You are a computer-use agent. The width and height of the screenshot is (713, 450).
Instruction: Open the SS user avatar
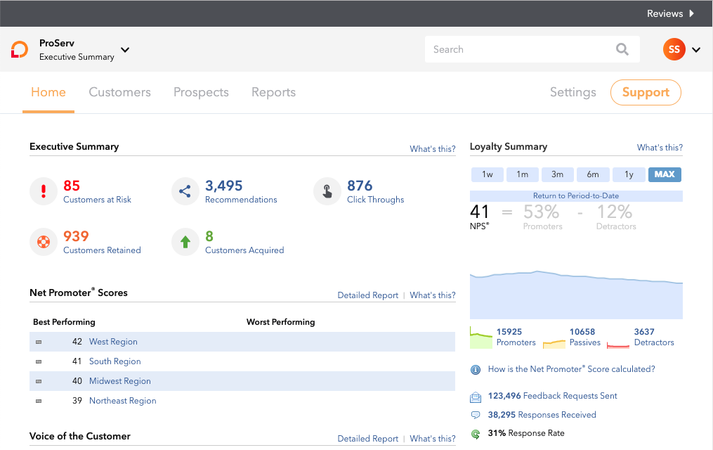coord(674,49)
